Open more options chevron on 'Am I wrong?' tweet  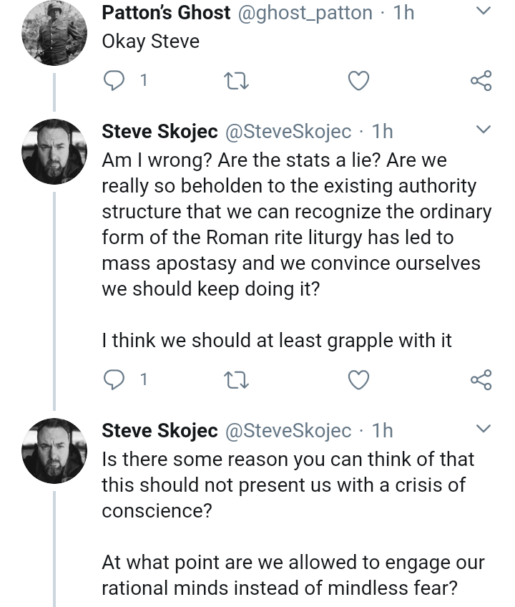[x=484, y=130]
